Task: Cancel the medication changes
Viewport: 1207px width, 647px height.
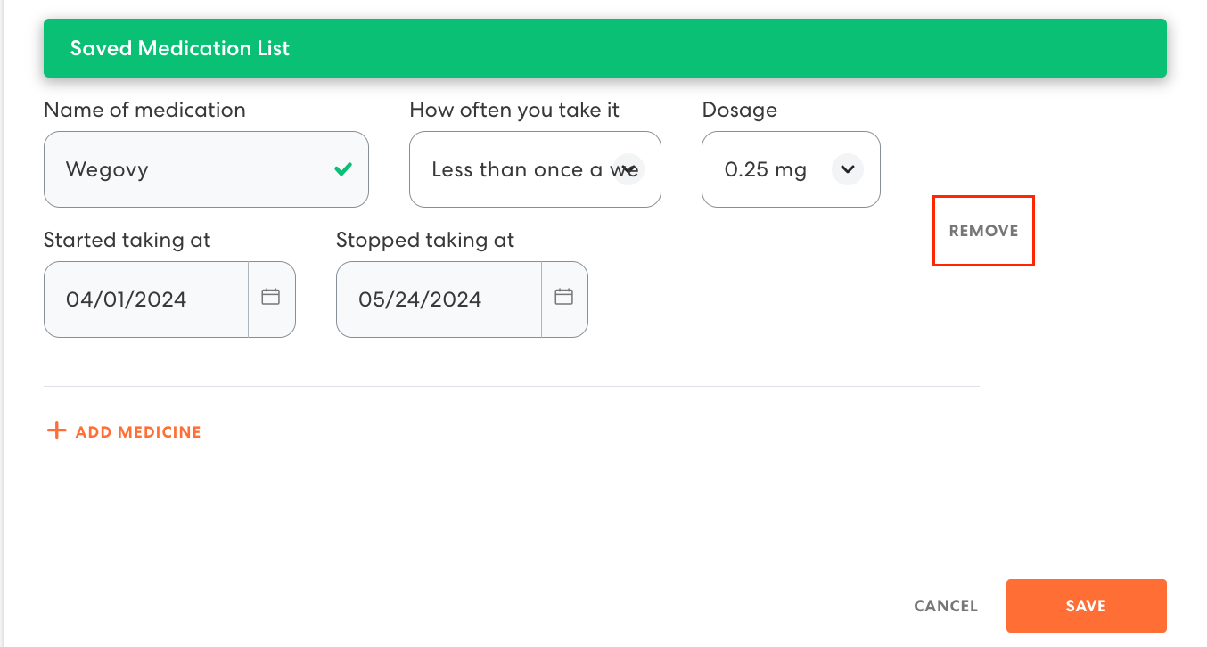Action: pos(946,606)
